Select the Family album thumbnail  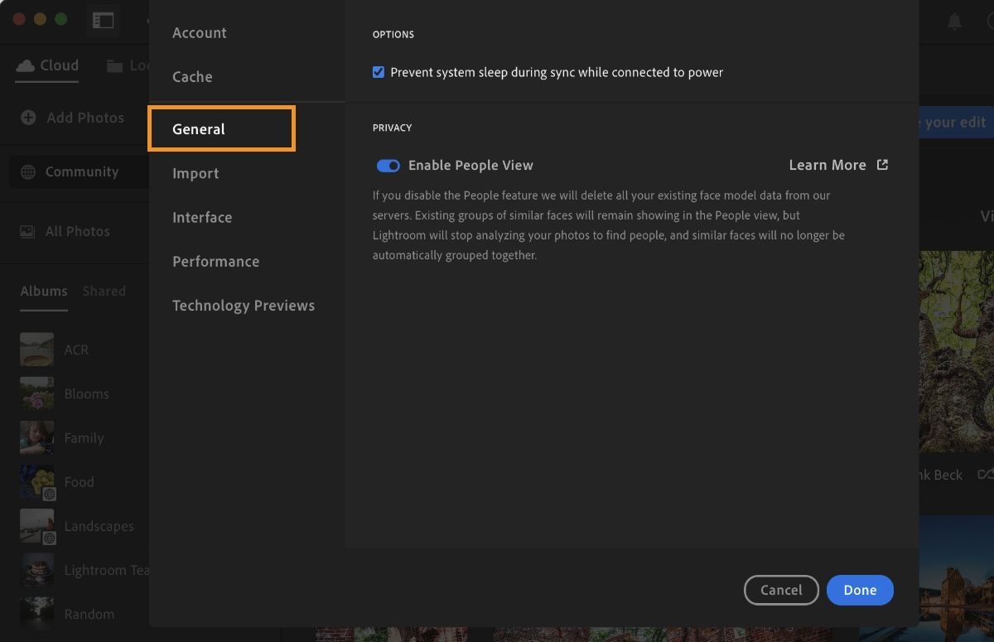[x=36, y=437]
